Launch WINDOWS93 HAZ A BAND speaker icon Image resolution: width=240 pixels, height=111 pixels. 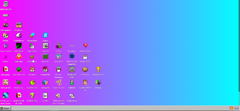pos(58,96)
